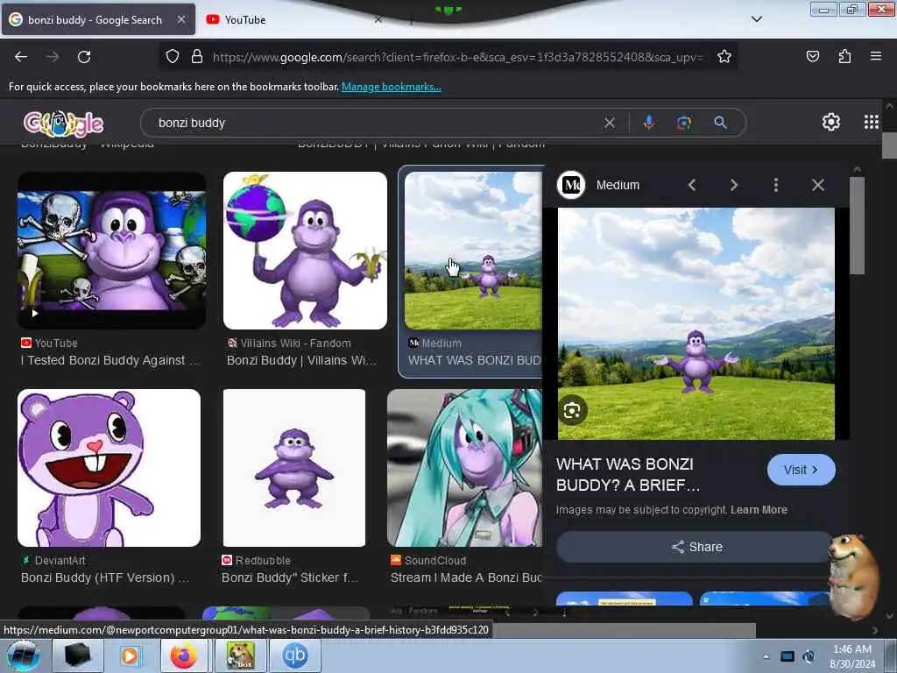Click the large Bonzi meadow preview image

pyautogui.click(x=696, y=323)
